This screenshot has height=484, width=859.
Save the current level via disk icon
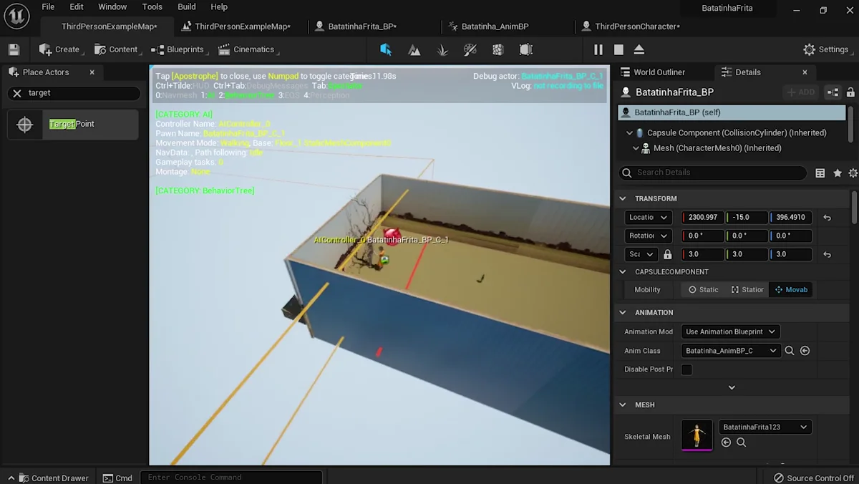point(14,49)
